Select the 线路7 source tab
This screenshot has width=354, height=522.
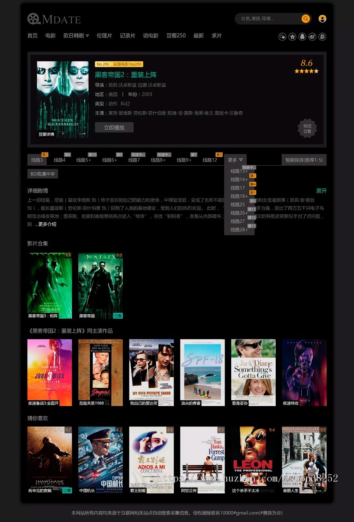(x=134, y=160)
